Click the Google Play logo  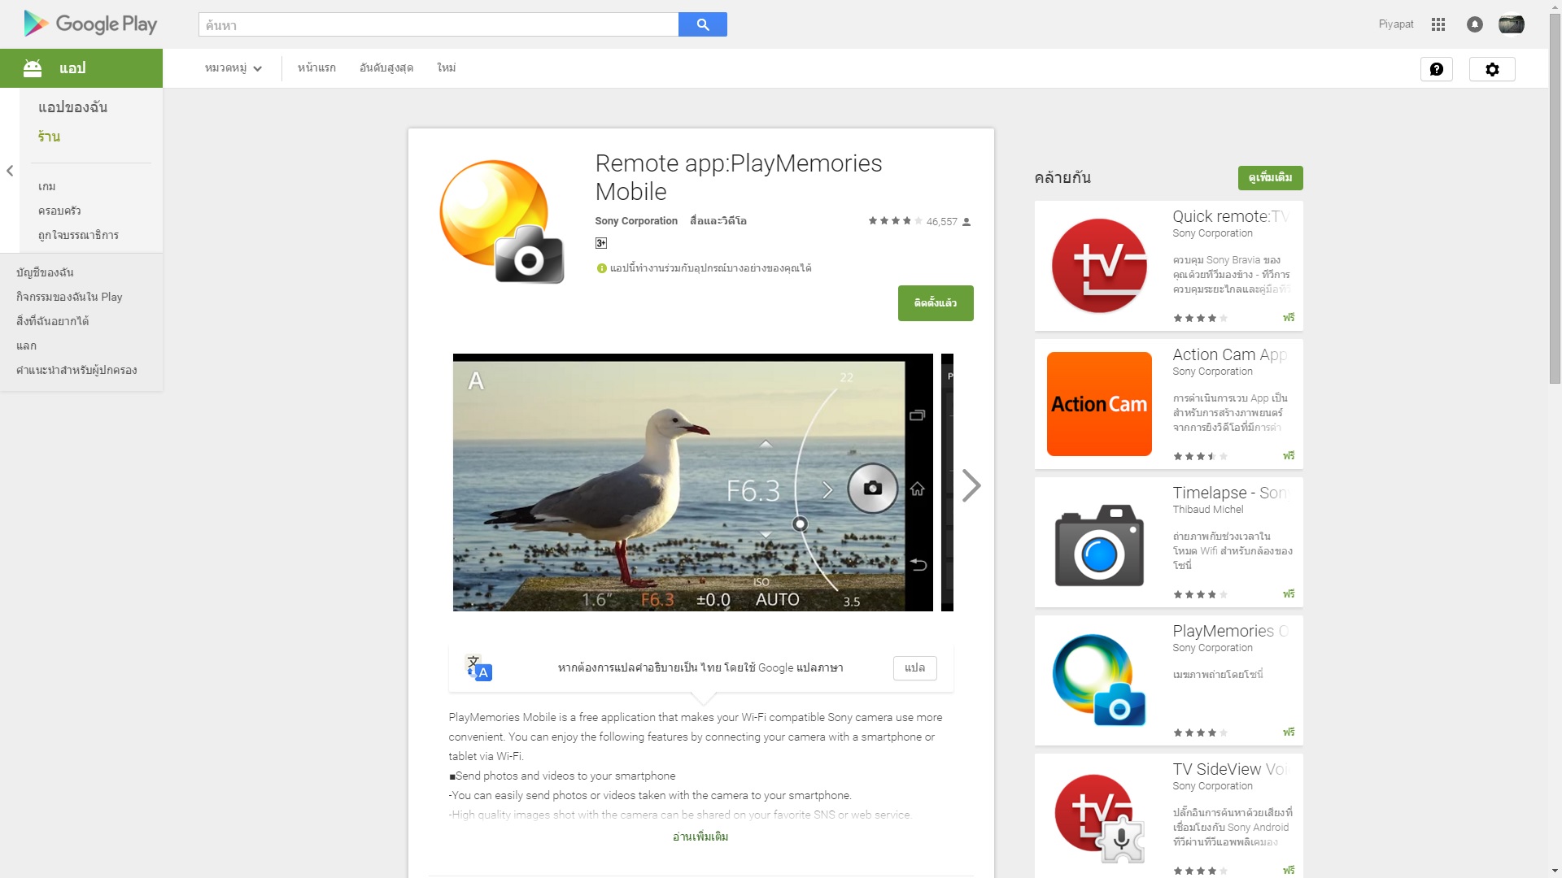[90, 24]
